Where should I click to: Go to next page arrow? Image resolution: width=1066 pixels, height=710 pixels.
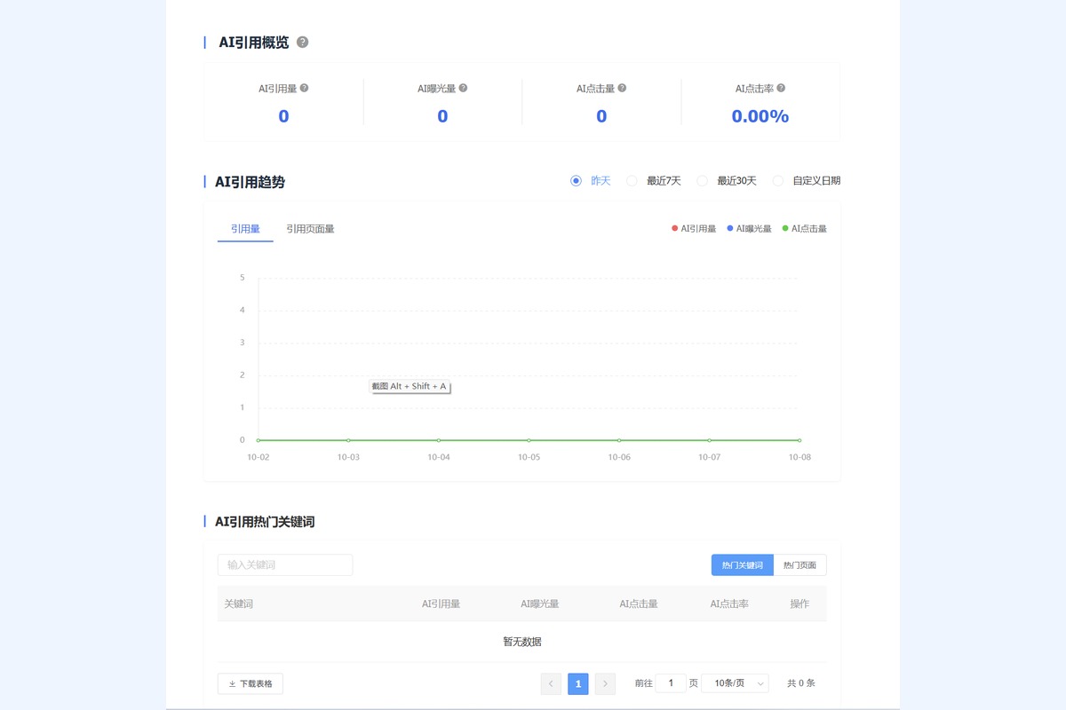tap(605, 683)
